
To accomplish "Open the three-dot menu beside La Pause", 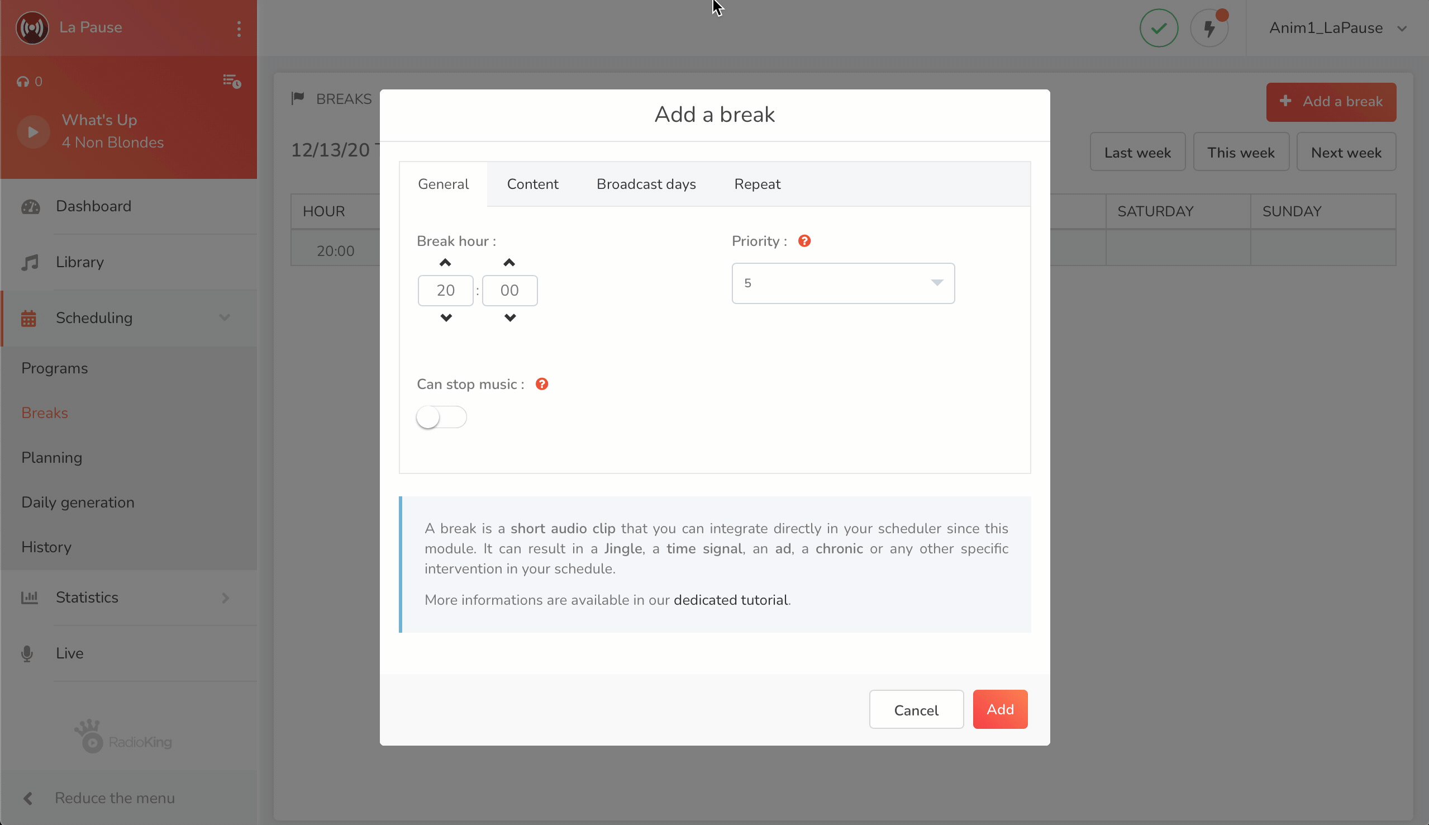I will click(x=239, y=29).
